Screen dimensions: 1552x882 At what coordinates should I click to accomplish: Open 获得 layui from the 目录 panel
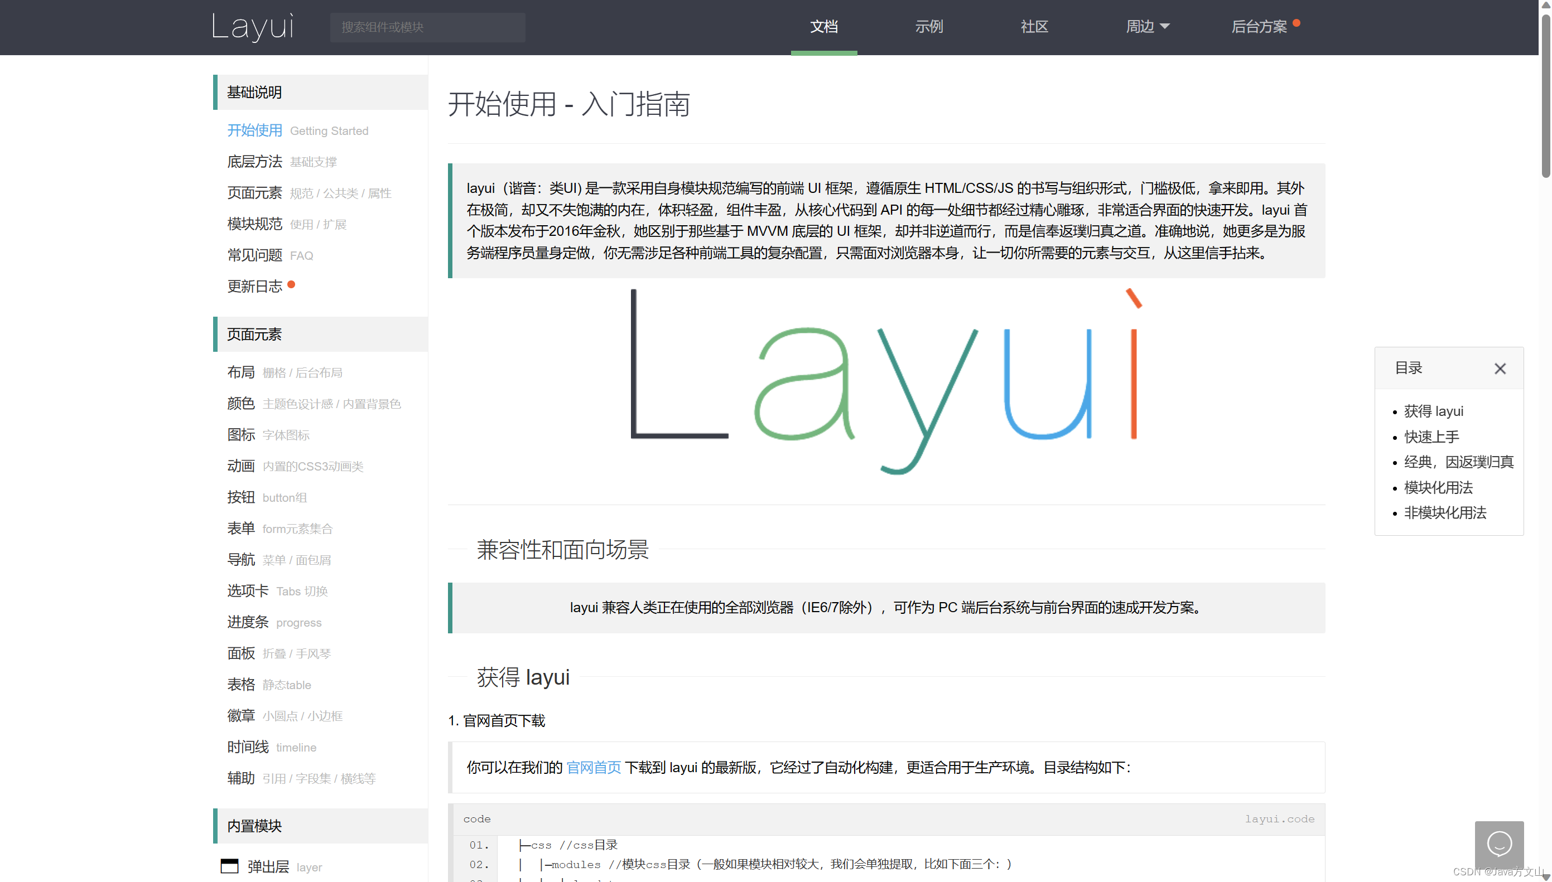1433,411
